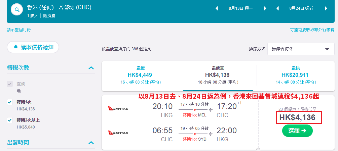Collapse the 轉機次數 filter section
The height and width of the screenshot is (151, 338).
coord(91,68)
